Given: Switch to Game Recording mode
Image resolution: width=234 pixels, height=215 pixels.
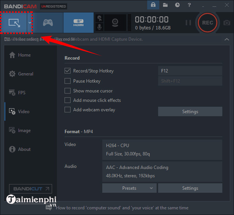Looking at the screenshot, I should point(48,23).
